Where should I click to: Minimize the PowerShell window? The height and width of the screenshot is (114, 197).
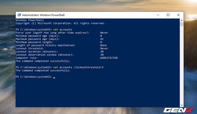tap(158, 15)
